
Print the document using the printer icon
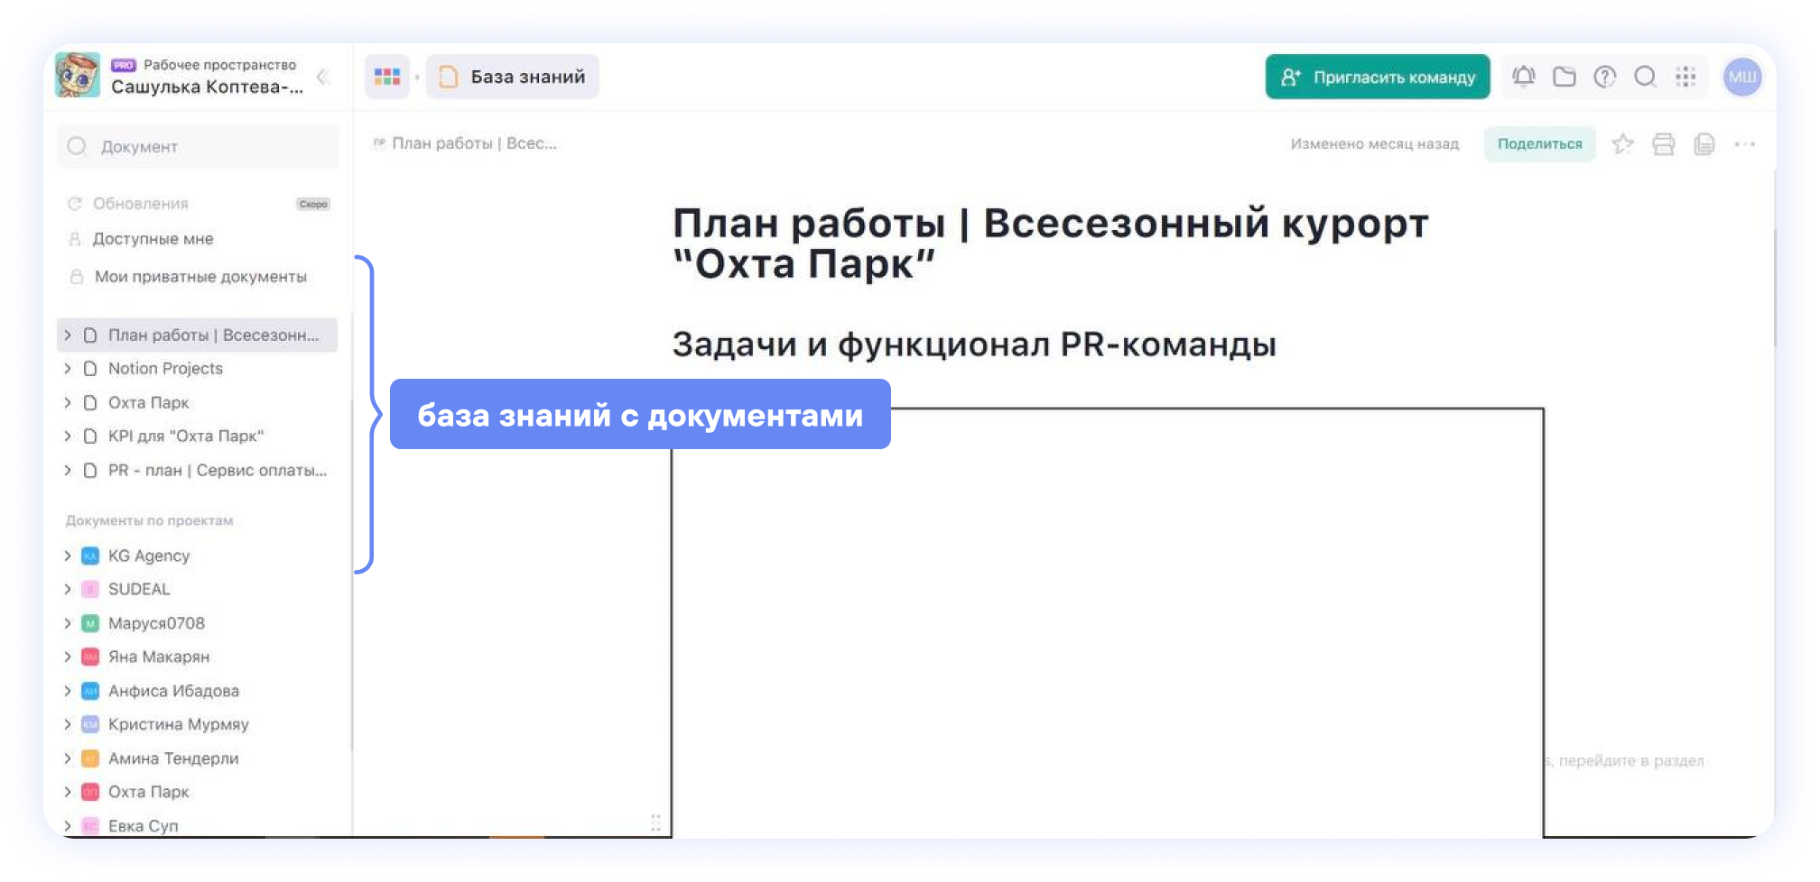coord(1664,143)
